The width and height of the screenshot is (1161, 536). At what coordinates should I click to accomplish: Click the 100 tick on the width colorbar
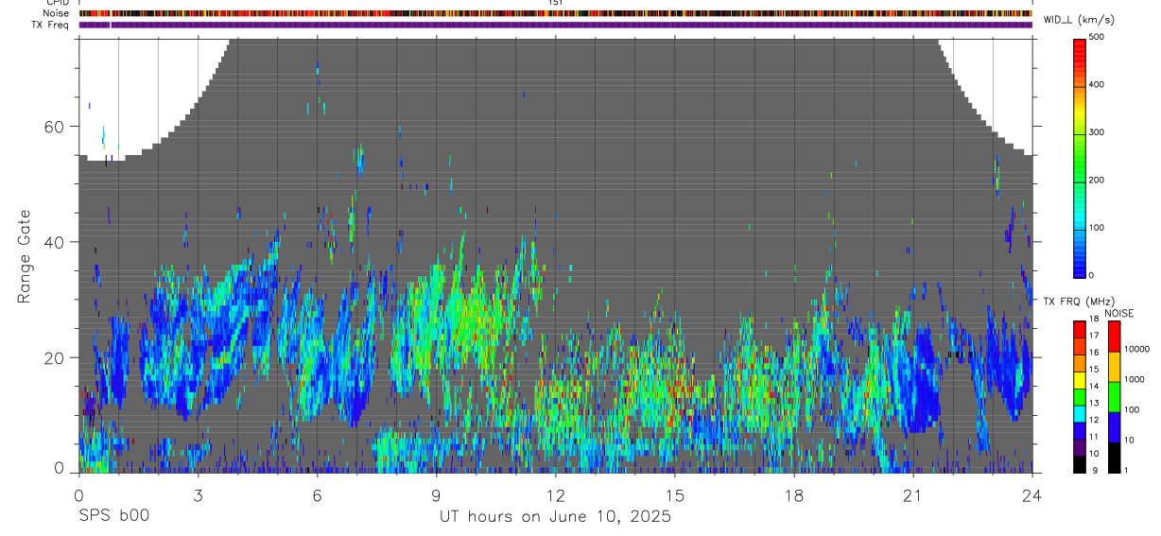(1098, 228)
